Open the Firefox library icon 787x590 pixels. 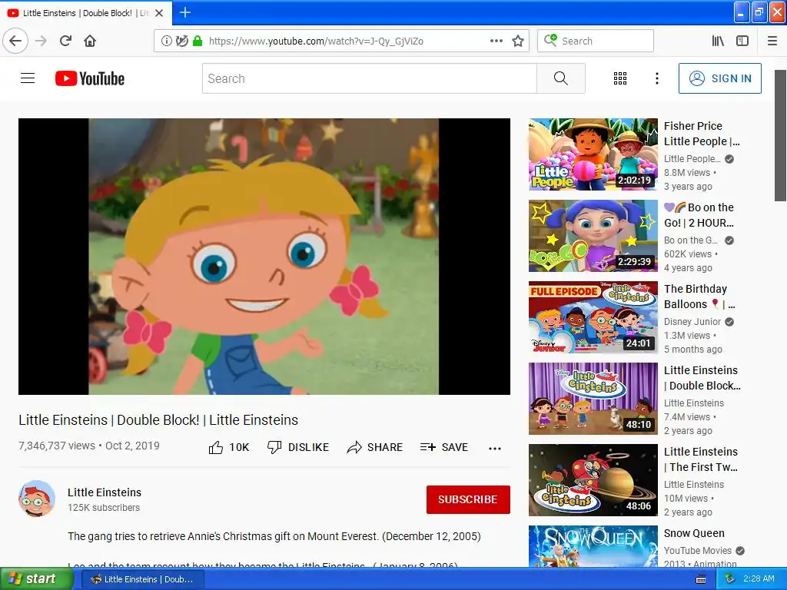coord(718,41)
